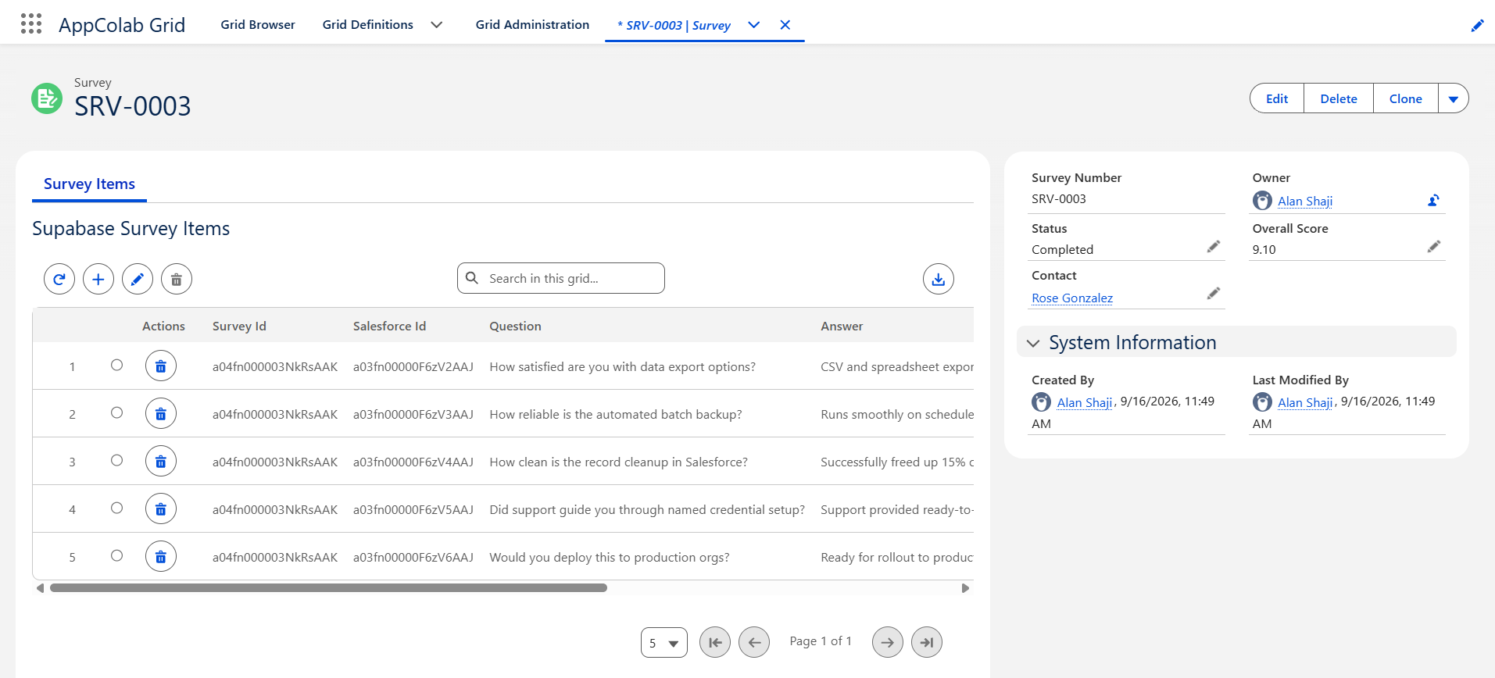Screen dimensions: 1495x678
Task: Click the refresh grid icon
Action: tap(59, 279)
